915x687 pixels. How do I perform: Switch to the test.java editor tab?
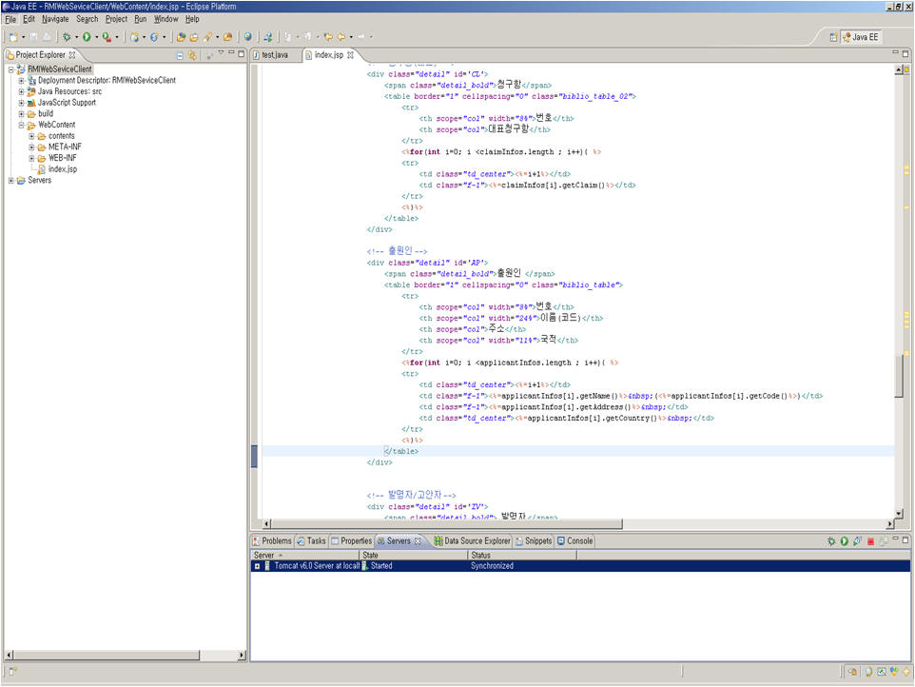click(x=274, y=55)
